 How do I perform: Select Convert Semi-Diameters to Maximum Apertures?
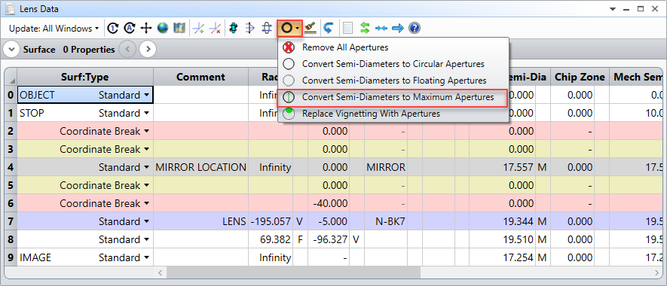pos(393,97)
